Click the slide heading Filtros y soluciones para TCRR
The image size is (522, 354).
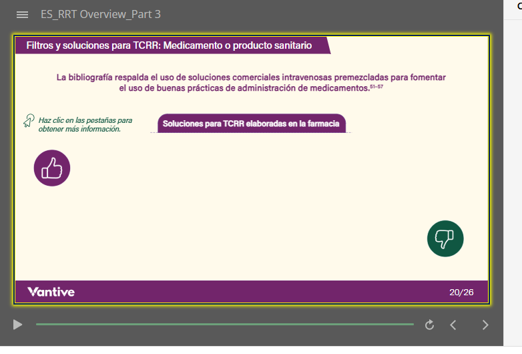click(169, 45)
